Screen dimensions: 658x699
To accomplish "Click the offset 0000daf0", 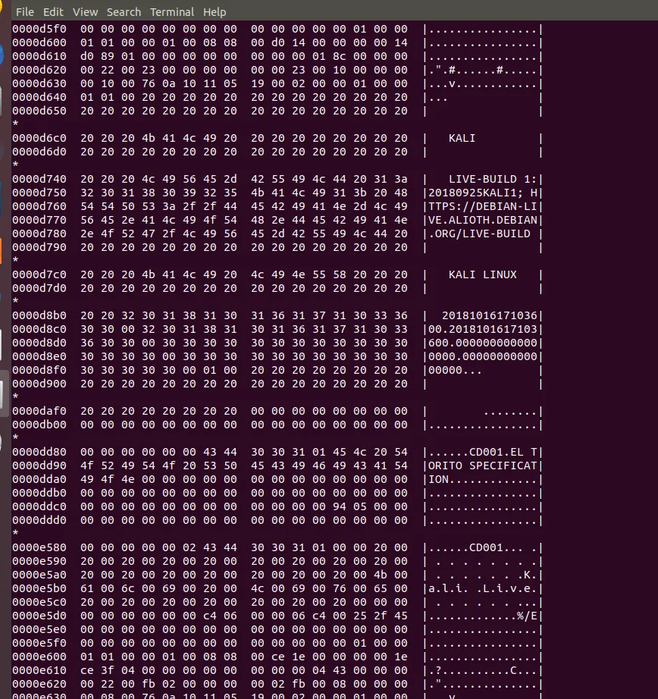I will point(39,411).
